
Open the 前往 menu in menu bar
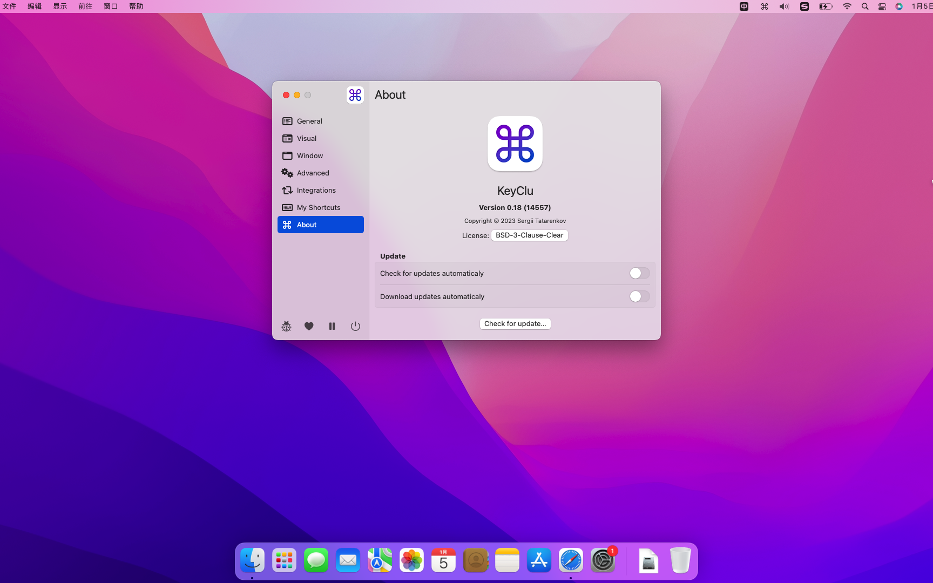pyautogui.click(x=85, y=6)
